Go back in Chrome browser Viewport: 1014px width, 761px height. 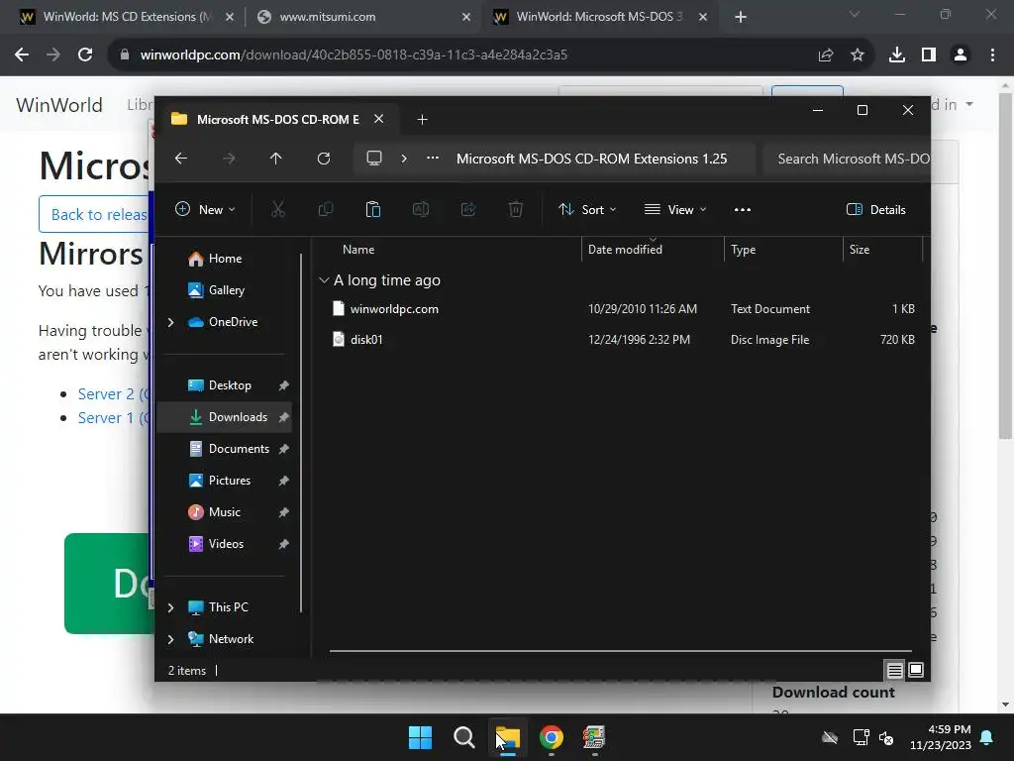(x=22, y=55)
